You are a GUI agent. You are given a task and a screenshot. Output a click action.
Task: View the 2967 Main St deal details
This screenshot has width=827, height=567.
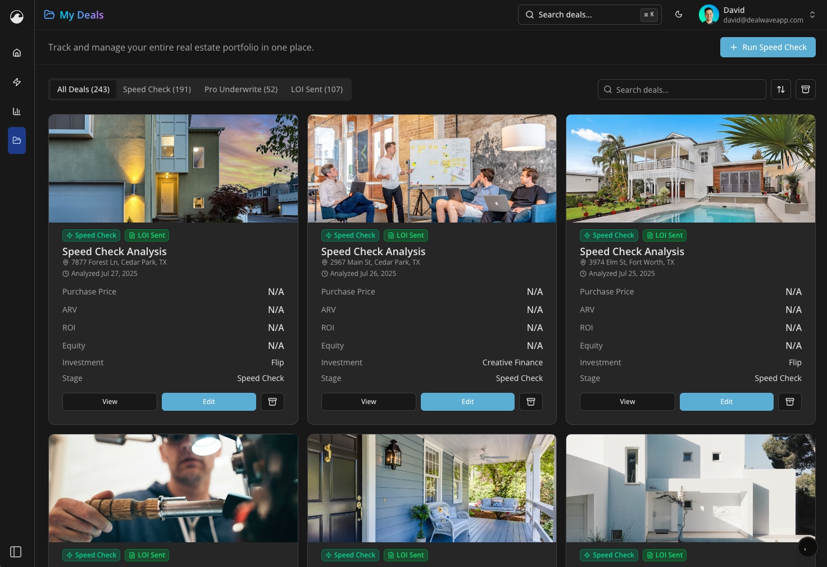pyautogui.click(x=369, y=401)
